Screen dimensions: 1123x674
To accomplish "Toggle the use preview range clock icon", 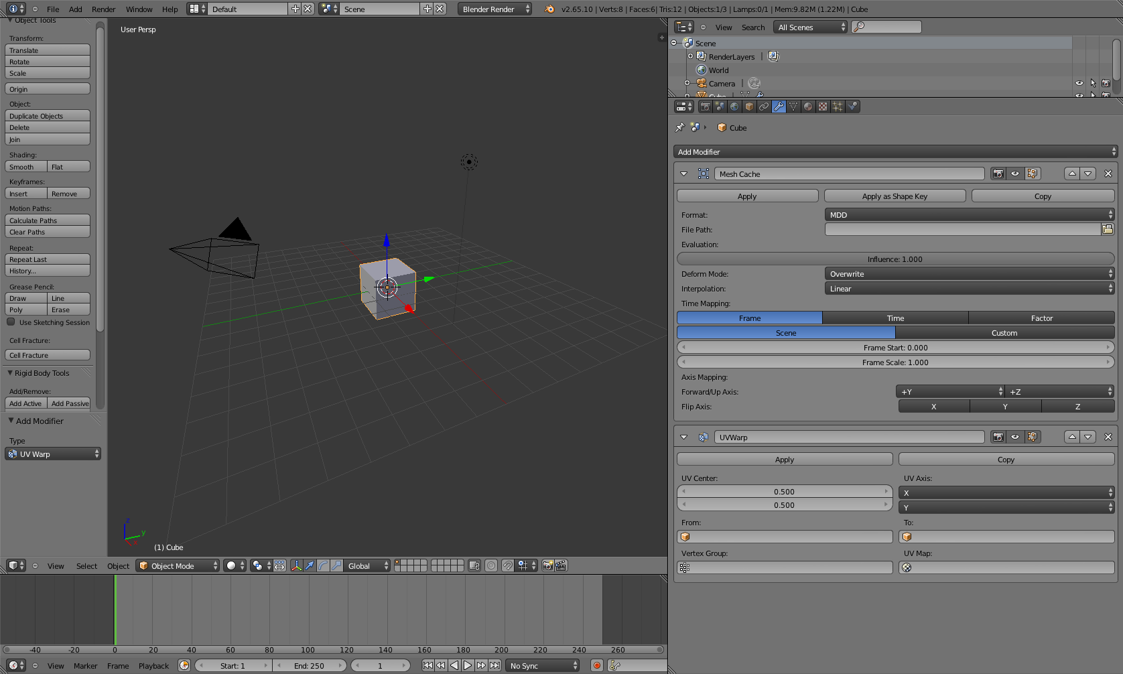I will pos(184,665).
